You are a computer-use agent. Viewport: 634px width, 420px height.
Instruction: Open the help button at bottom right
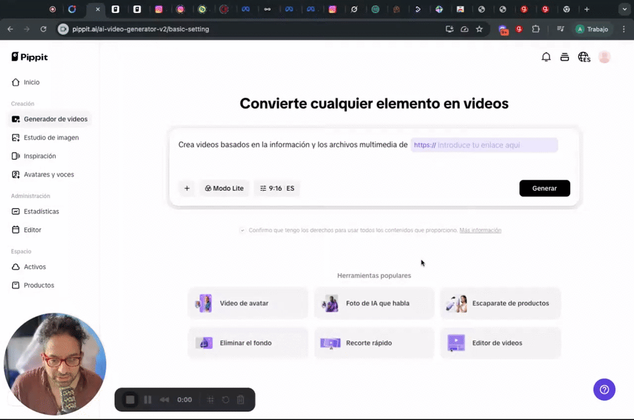tap(604, 390)
